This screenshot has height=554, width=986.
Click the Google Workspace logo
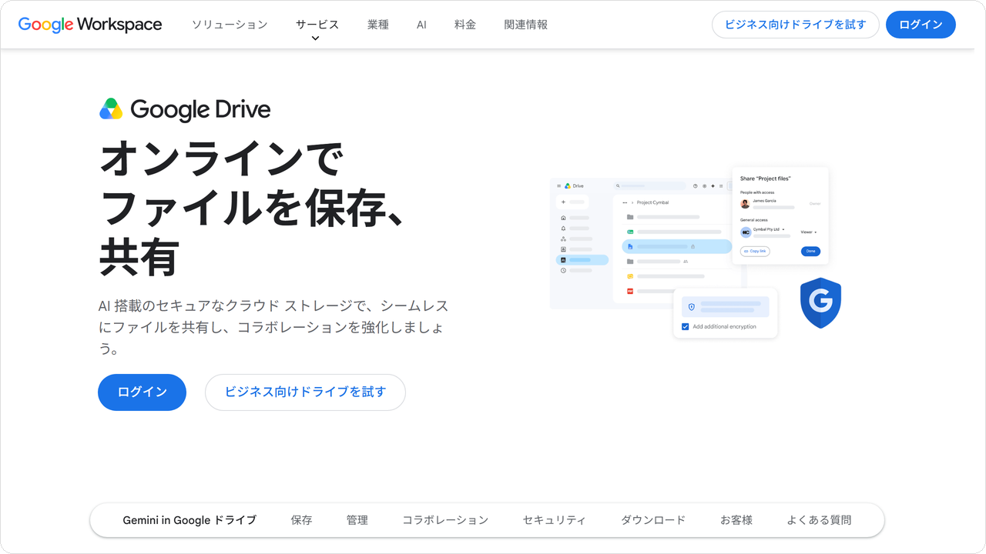(90, 25)
